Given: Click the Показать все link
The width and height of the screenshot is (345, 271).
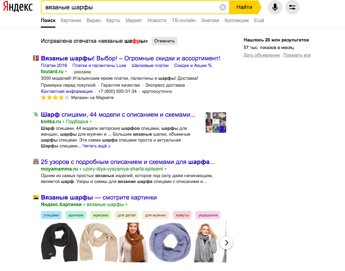Looking at the screenshot, I should 297,55.
